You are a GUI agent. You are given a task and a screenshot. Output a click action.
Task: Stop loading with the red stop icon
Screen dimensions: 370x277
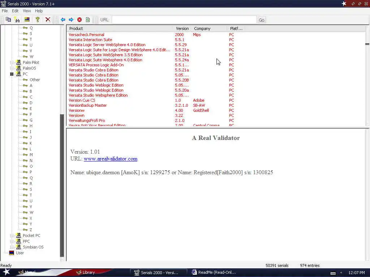pyautogui.click(x=79, y=20)
